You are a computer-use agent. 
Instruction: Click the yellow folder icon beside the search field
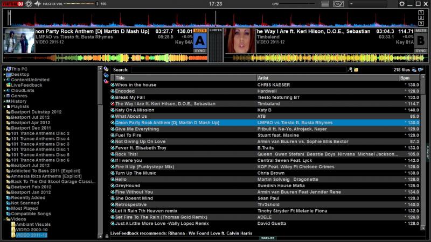(356, 70)
